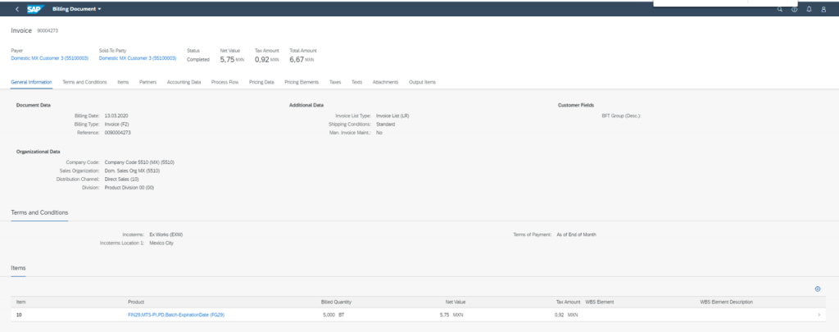Click the SAP logo

click(x=35, y=9)
